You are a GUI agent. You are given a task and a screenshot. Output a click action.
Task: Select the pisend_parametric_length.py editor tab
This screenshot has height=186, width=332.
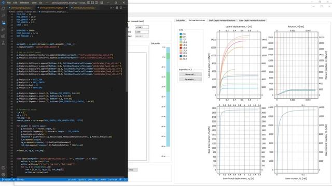[x=52, y=8]
